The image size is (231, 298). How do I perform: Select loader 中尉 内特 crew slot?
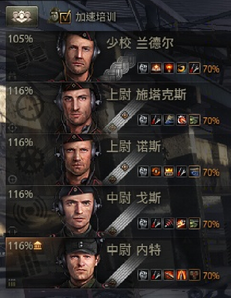click(114, 263)
